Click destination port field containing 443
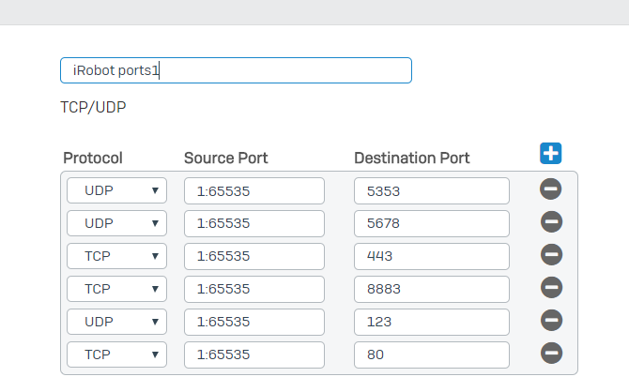629x392 pixels. point(431,256)
